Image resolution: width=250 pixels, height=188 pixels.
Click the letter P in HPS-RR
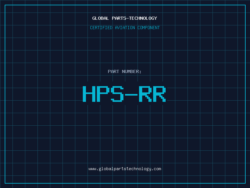pyautogui.click(x=102, y=94)
